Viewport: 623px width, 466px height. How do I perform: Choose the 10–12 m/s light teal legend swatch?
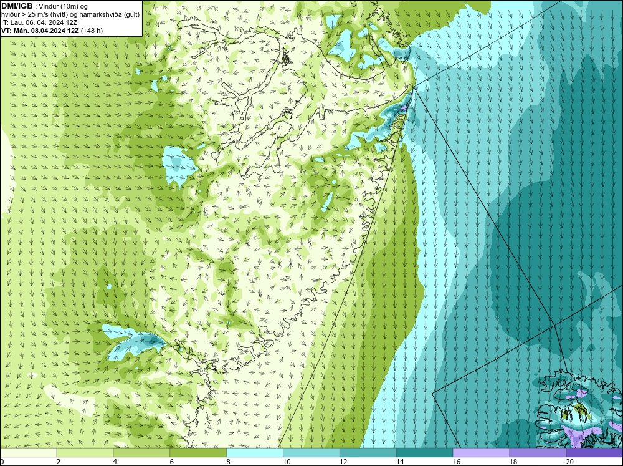[x=311, y=453]
